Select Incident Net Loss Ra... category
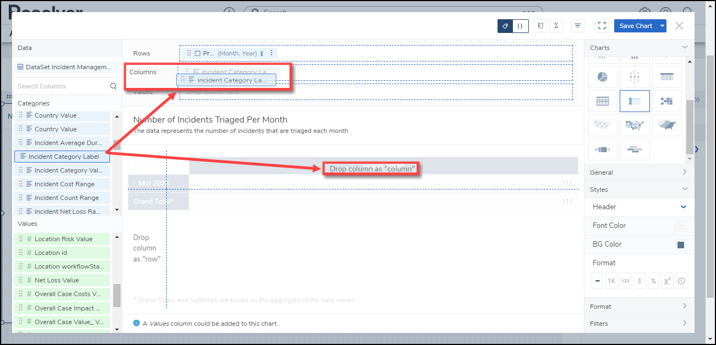Viewport: 716px width, 345px height. tap(62, 211)
